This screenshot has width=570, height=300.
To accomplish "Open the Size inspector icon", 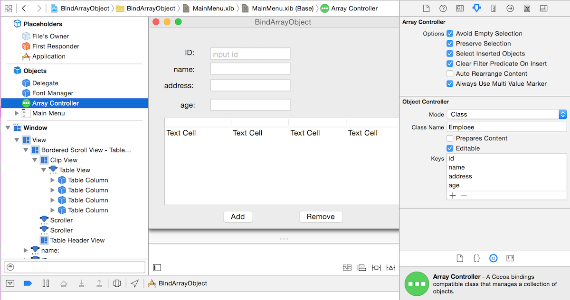I will pyautogui.click(x=493, y=9).
